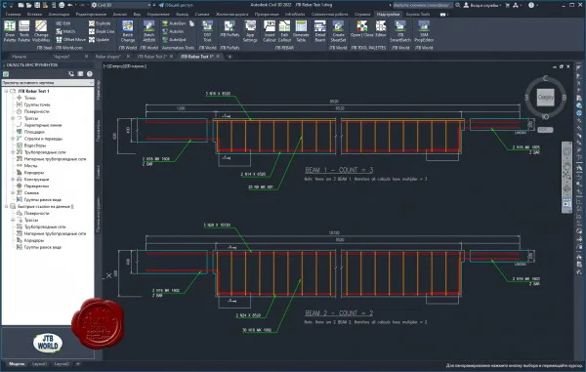Select Поверхности under JTB Rebar Test 1
The height and width of the screenshot is (372, 586).
(37, 111)
